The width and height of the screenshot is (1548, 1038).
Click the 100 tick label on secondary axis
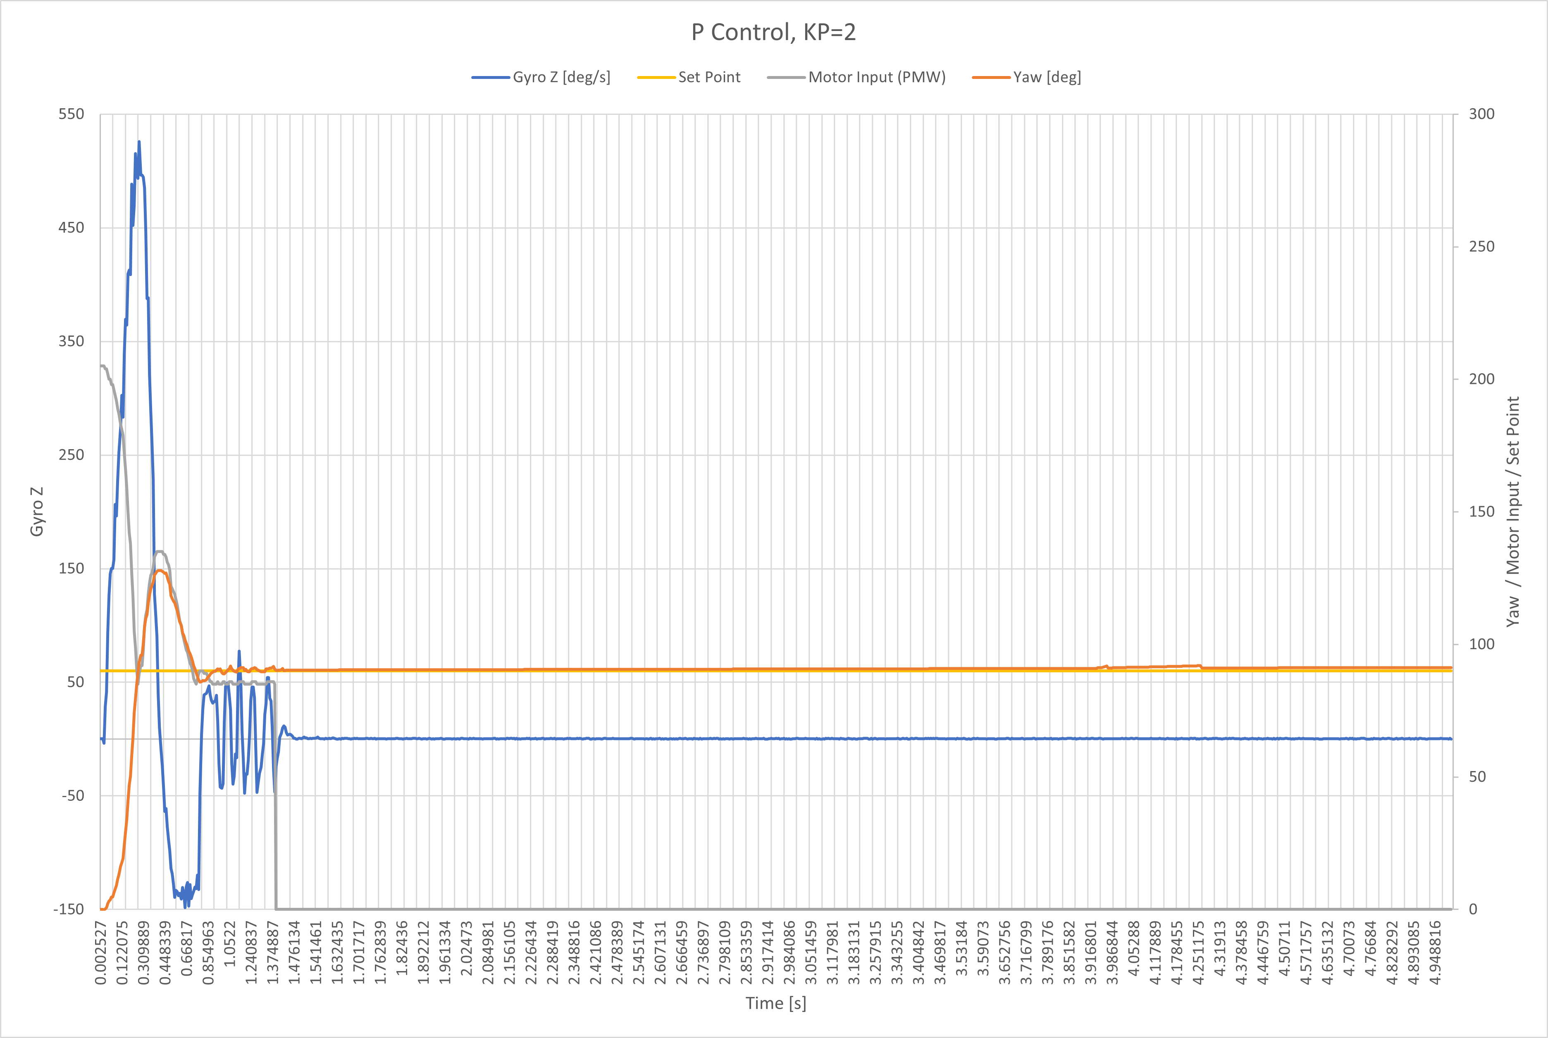coord(1482,644)
